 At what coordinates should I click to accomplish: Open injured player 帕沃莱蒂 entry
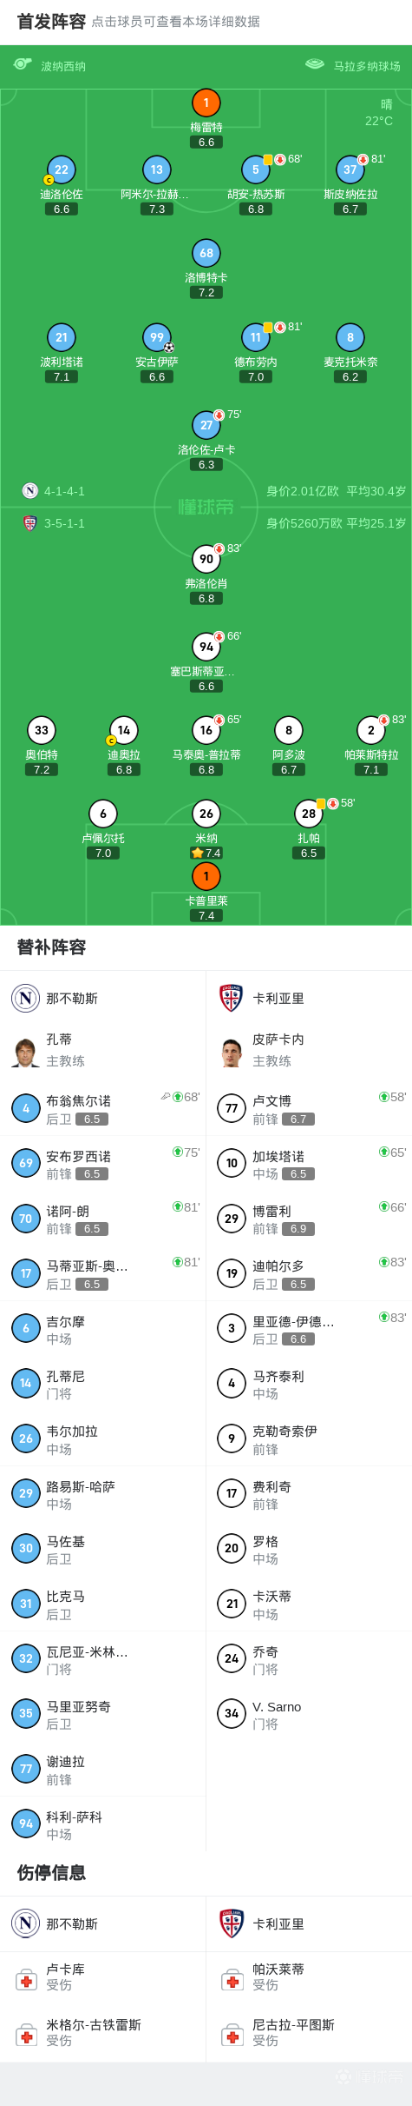coord(309,1979)
